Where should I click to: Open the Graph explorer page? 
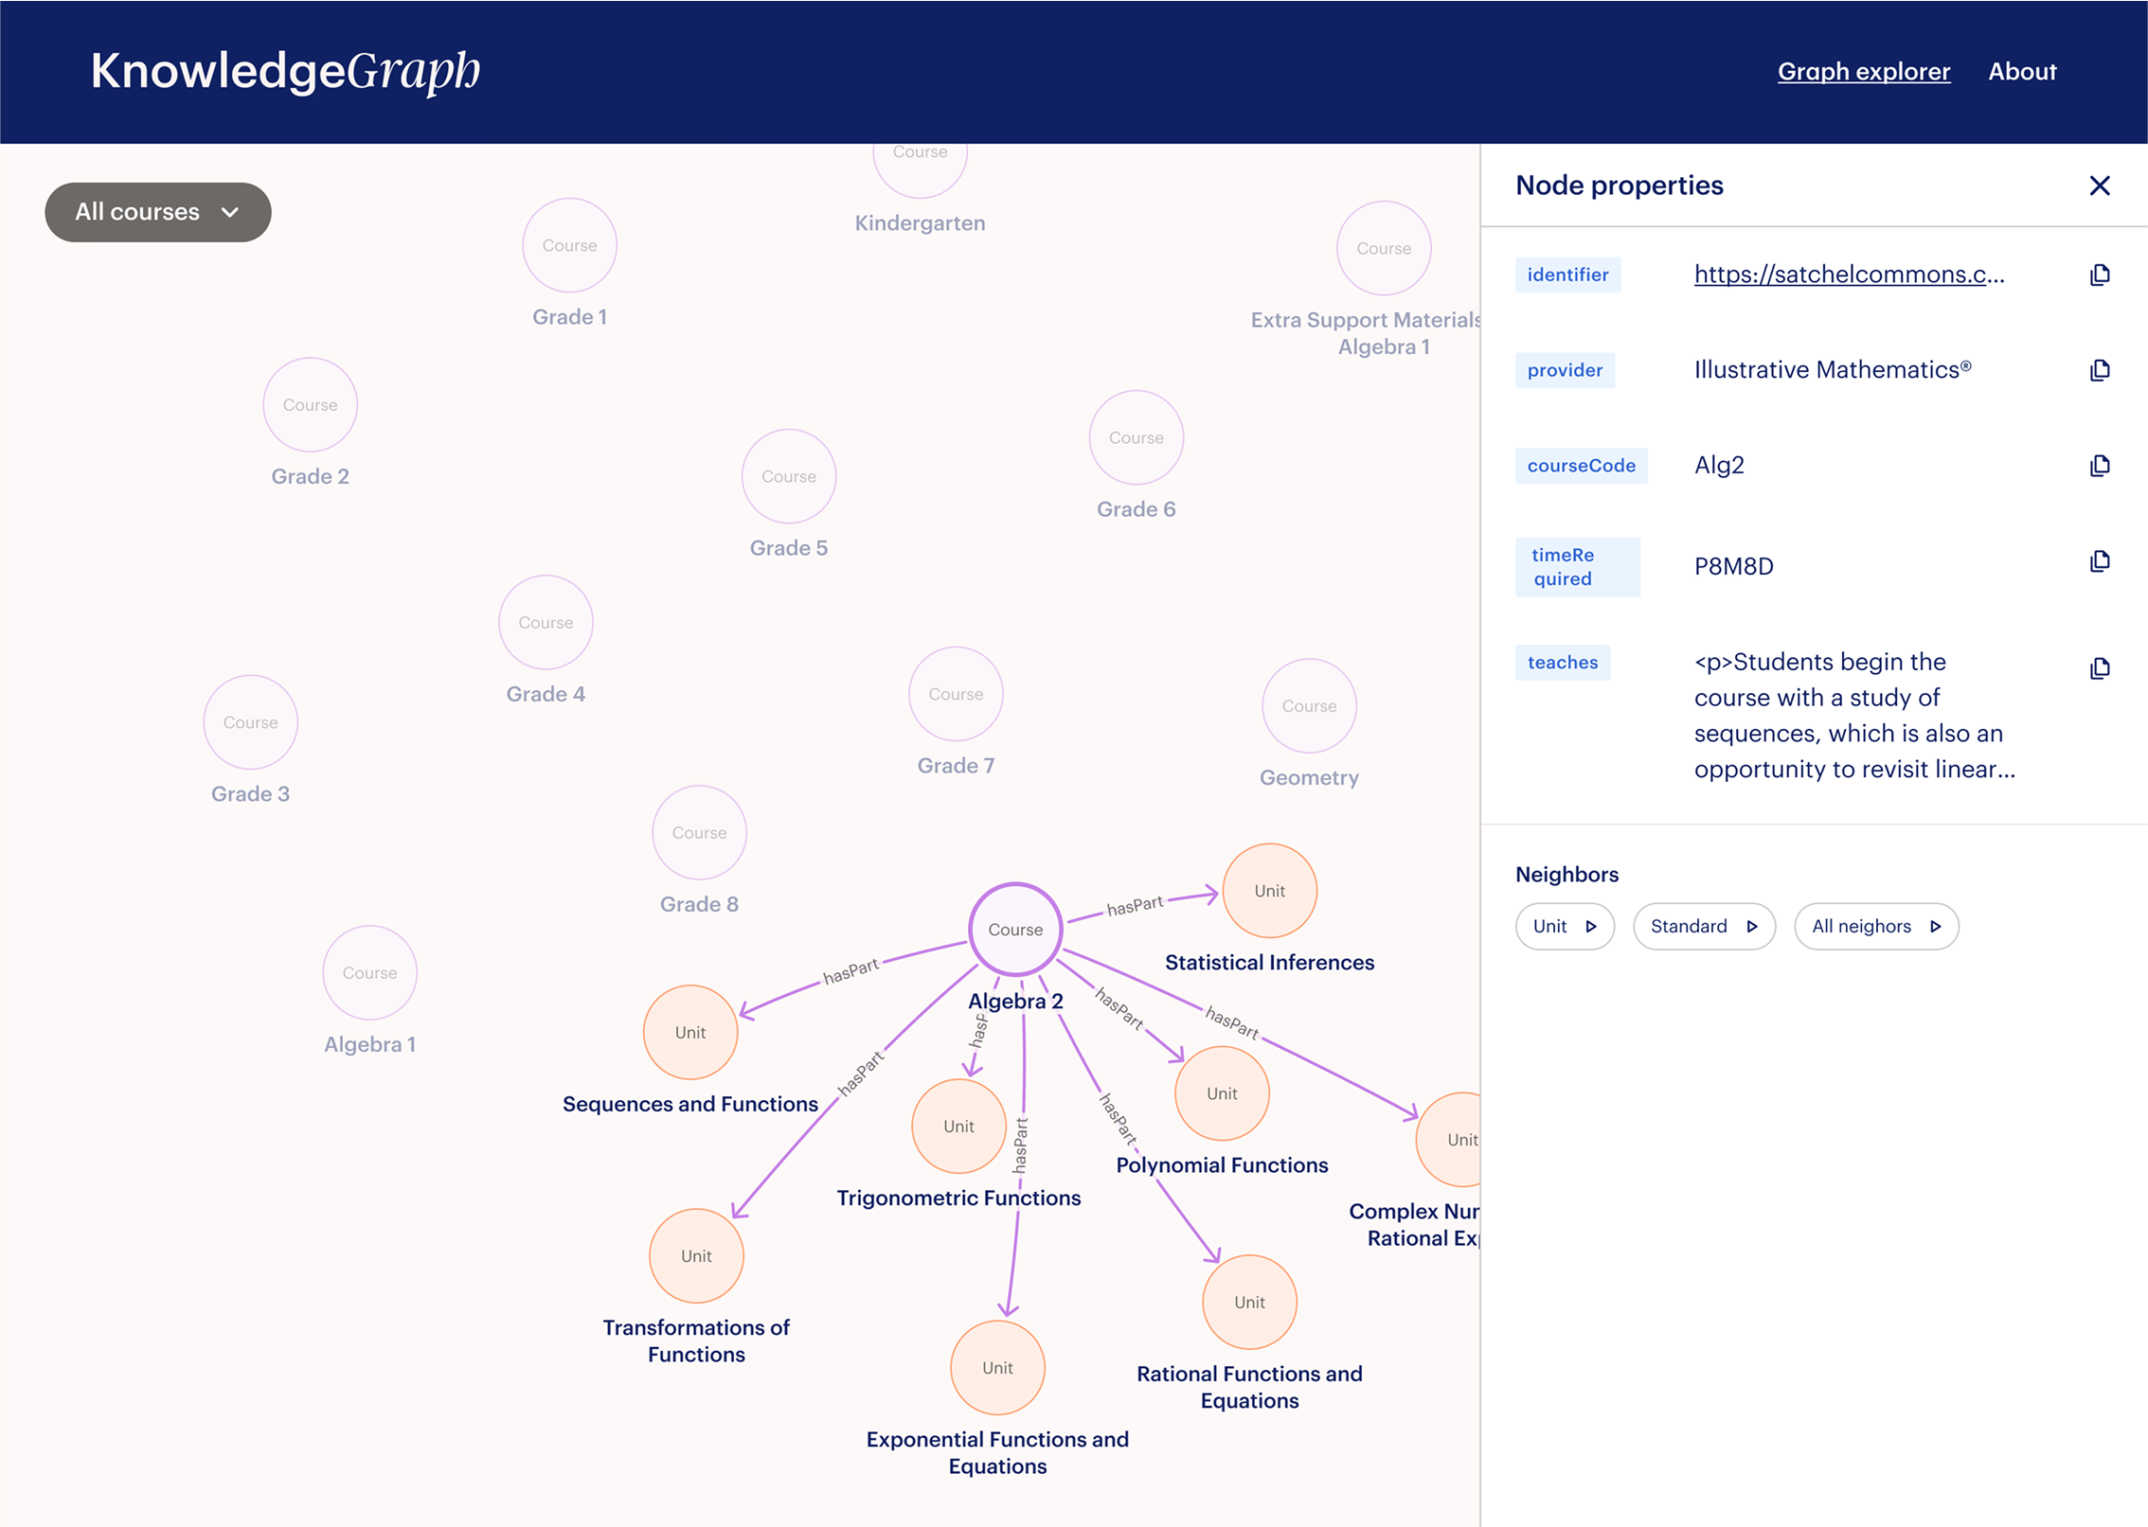[x=1863, y=72]
